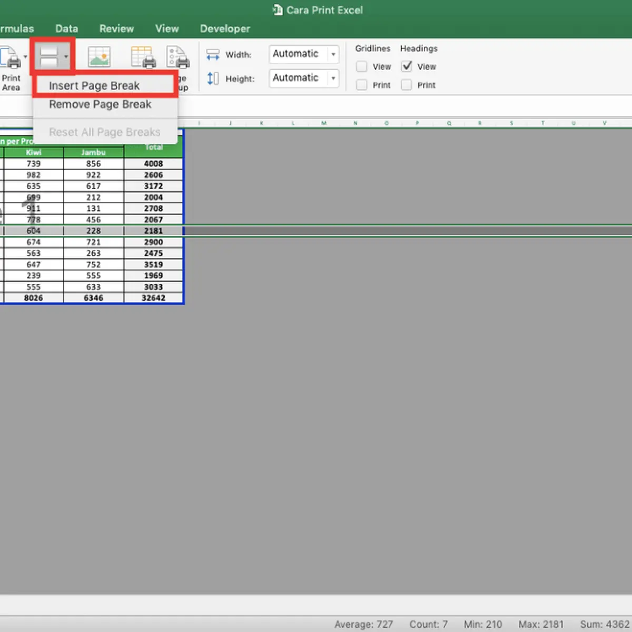The width and height of the screenshot is (632, 632).
Task: Enable Gridlines Print checkbox
Action: (x=361, y=85)
